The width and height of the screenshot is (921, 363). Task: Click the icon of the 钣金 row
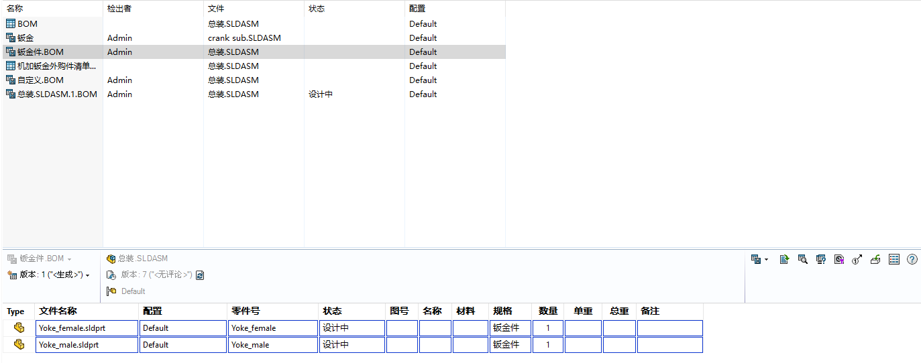tap(11, 38)
